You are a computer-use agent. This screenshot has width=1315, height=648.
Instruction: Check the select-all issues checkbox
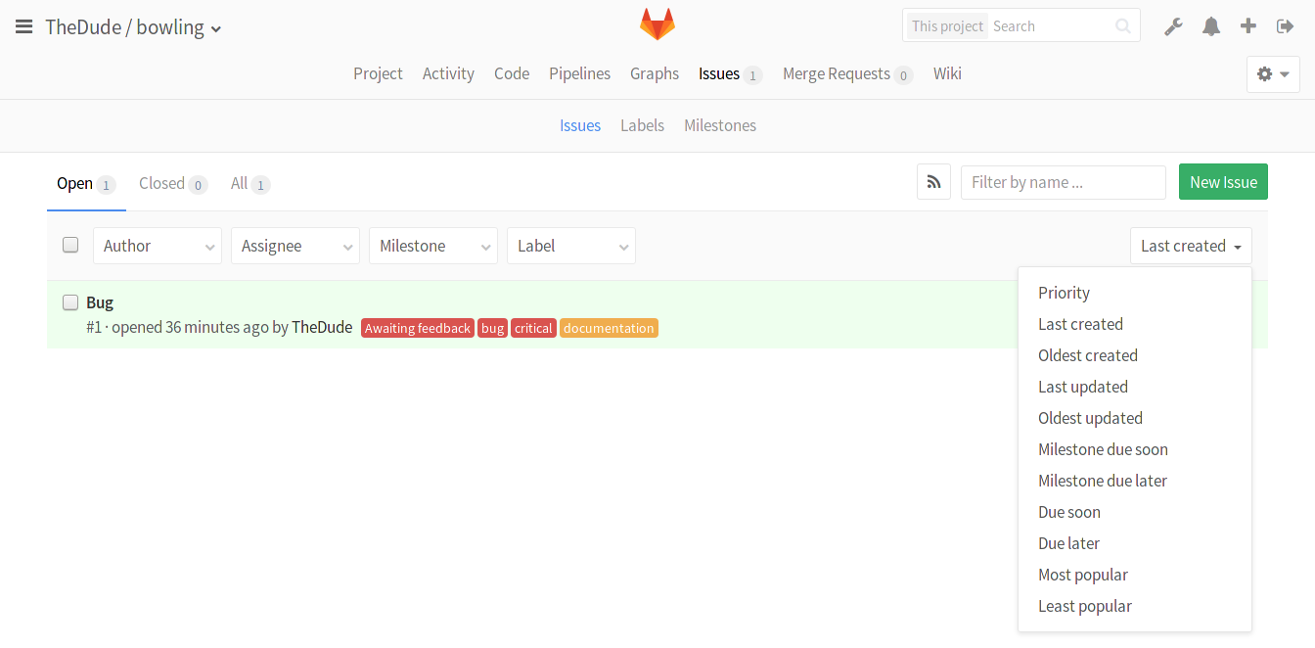pyautogui.click(x=69, y=244)
